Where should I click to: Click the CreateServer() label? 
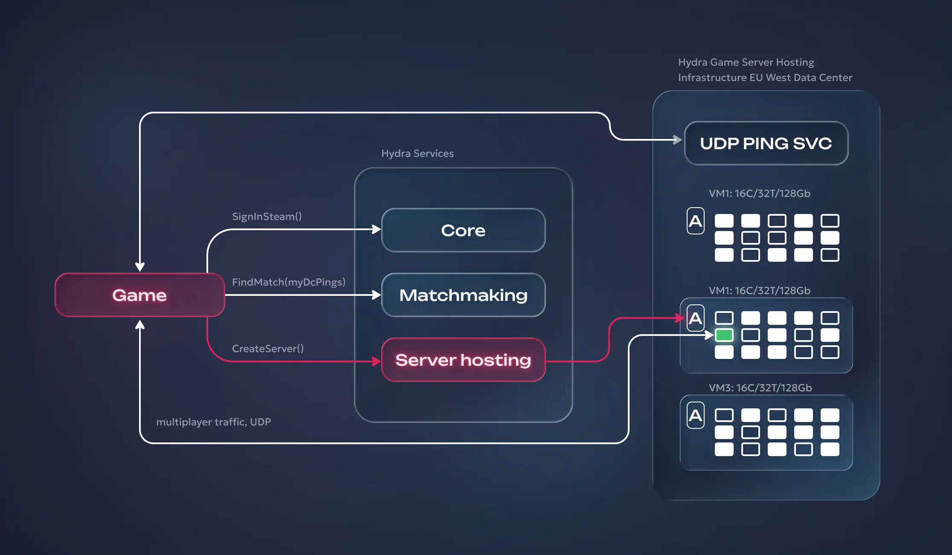[268, 349]
